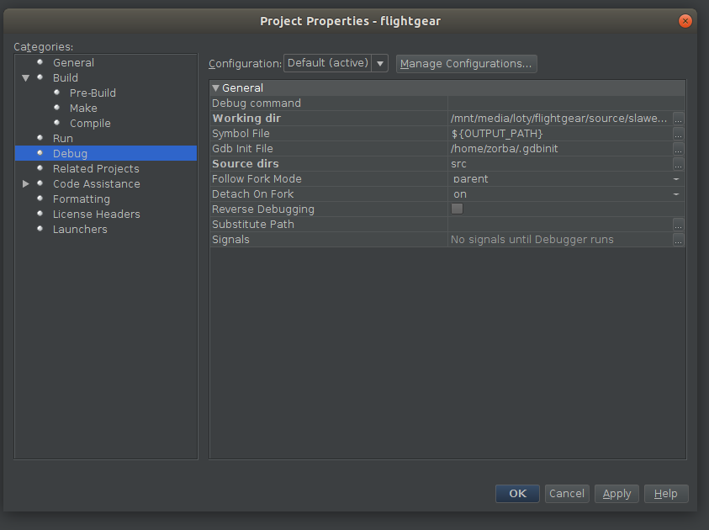This screenshot has width=709, height=530.
Task: Select the Run category
Action: click(62, 138)
